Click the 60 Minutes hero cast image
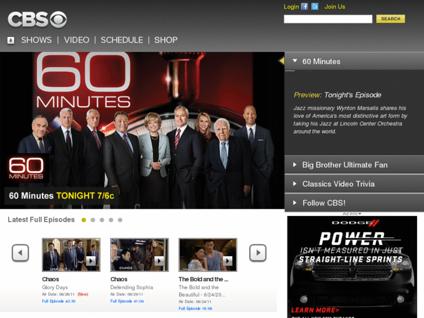 point(142,131)
